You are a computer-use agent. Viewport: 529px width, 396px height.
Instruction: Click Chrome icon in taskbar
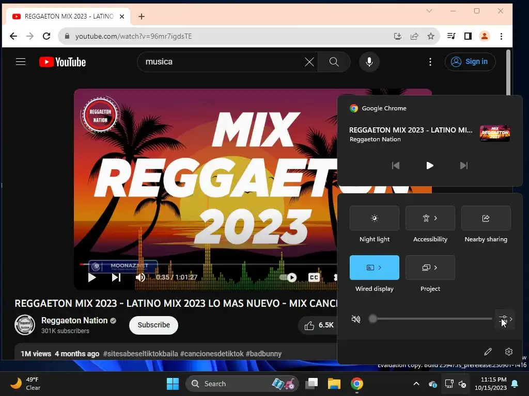(356, 384)
